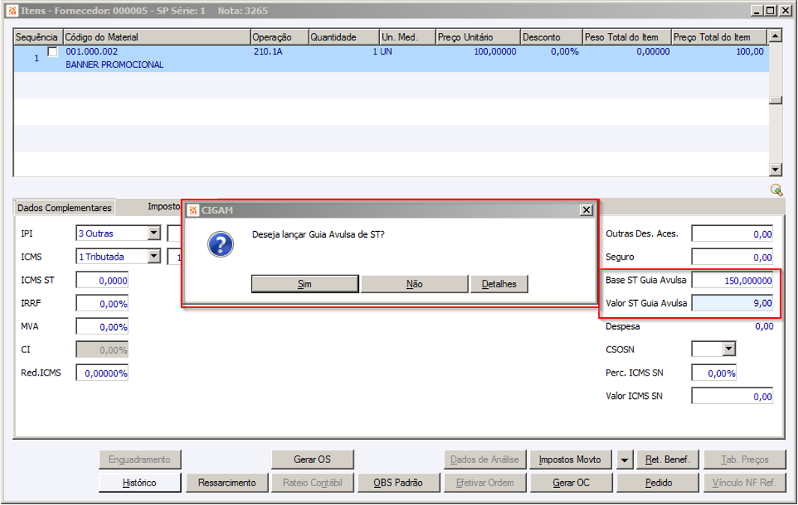Click the unit price 100,00000 cell

[495, 52]
